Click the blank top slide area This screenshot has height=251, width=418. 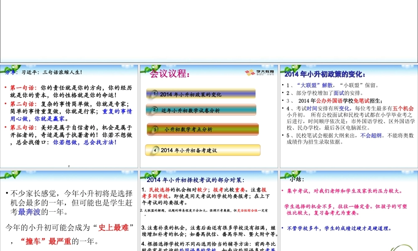click(209, 30)
